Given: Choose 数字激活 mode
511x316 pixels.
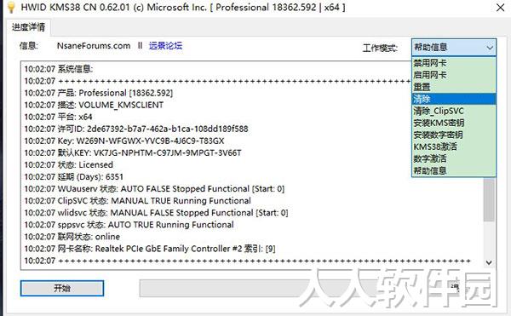Looking at the screenshot, I should coord(454,159).
